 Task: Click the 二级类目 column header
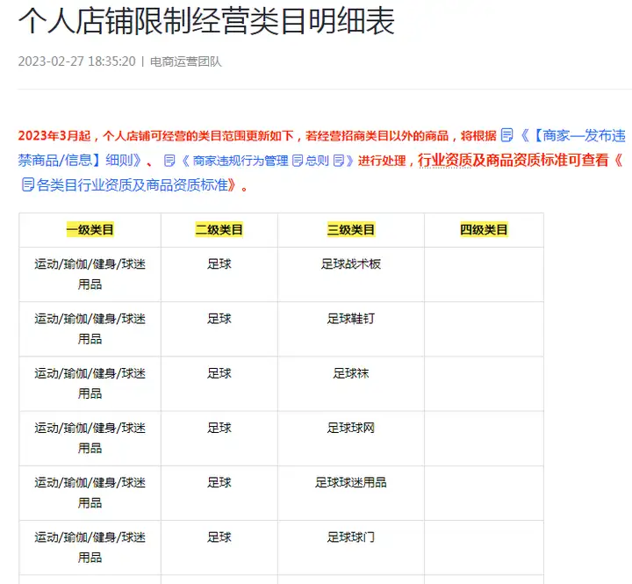pyautogui.click(x=219, y=230)
